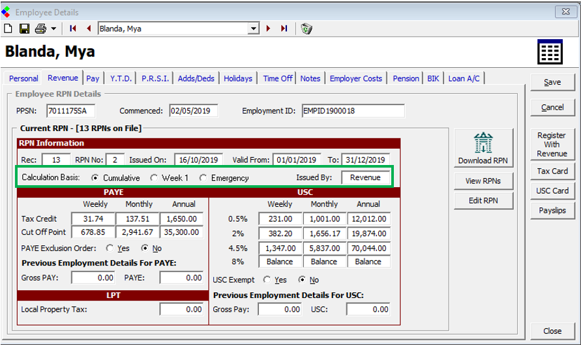
Task: Set PAYE Exclusion Order to Yes
Action: point(109,248)
